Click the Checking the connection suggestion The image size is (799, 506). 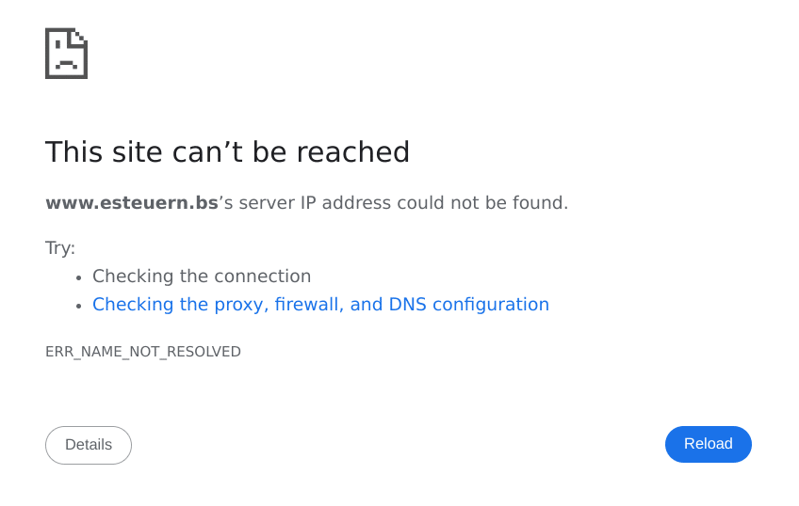(202, 277)
